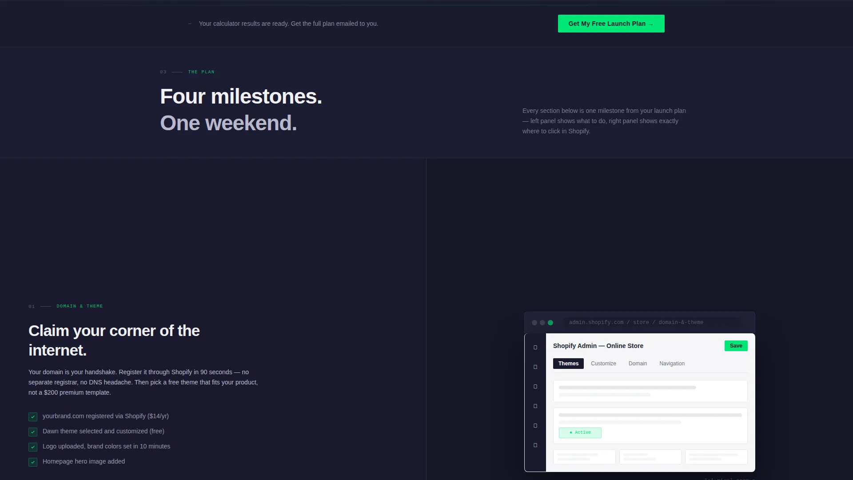The width and height of the screenshot is (853, 480).
Task: Click the 'DOMAIN & THEME' section label
Action: 80,306
